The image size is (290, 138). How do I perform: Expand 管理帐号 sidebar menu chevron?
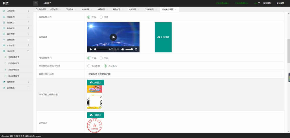28,23
